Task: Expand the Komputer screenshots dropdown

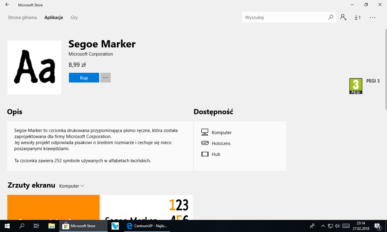Action: point(72,186)
